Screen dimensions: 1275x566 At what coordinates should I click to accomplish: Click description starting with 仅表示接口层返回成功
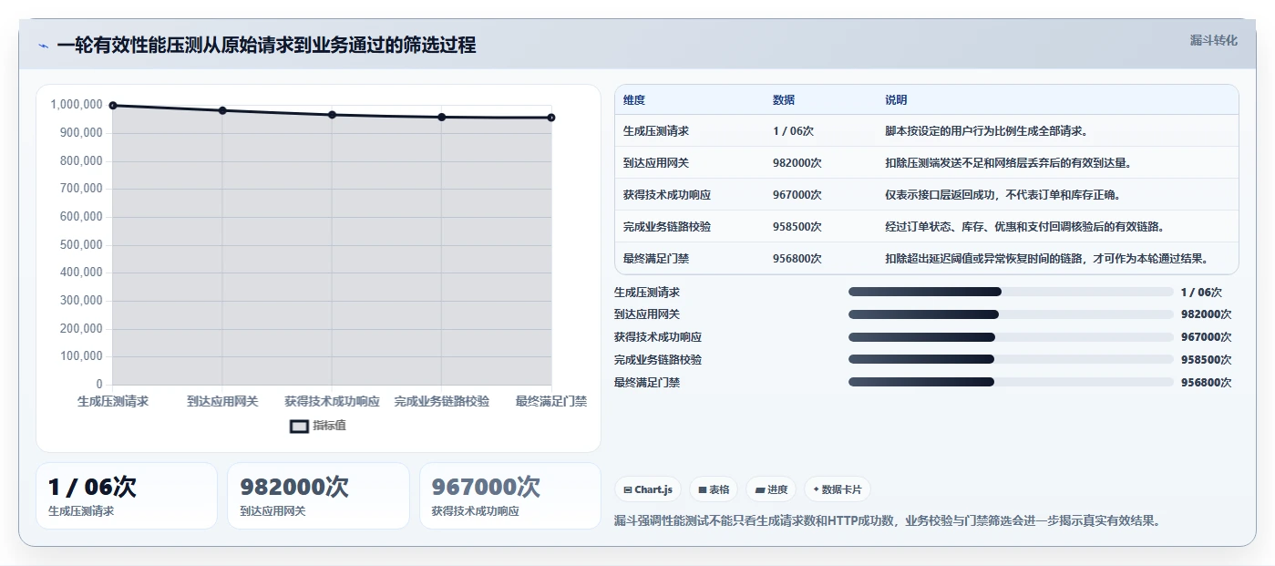[x=1003, y=195]
